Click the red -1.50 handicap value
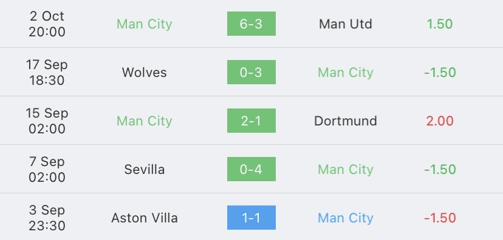Image resolution: width=503 pixels, height=240 pixels. 440,218
